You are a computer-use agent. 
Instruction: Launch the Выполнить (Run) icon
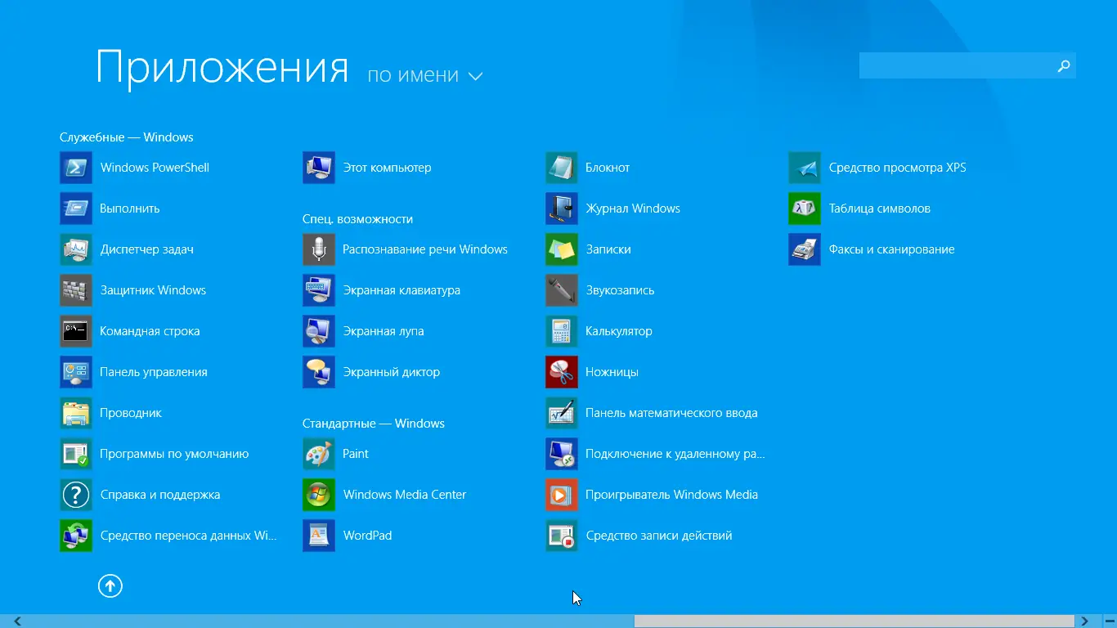pyautogui.click(x=76, y=209)
